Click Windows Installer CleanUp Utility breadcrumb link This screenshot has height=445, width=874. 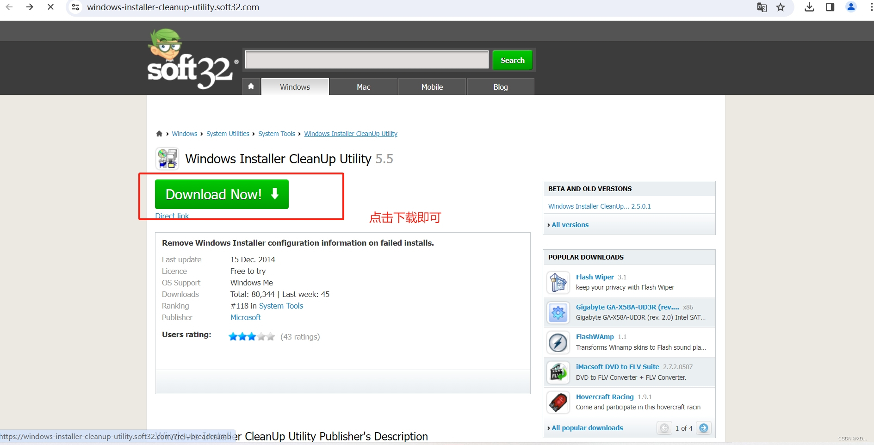(x=351, y=134)
